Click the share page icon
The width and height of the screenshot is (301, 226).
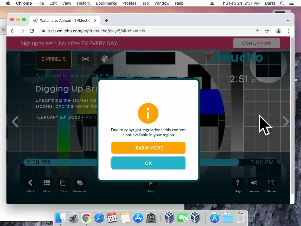257,31
